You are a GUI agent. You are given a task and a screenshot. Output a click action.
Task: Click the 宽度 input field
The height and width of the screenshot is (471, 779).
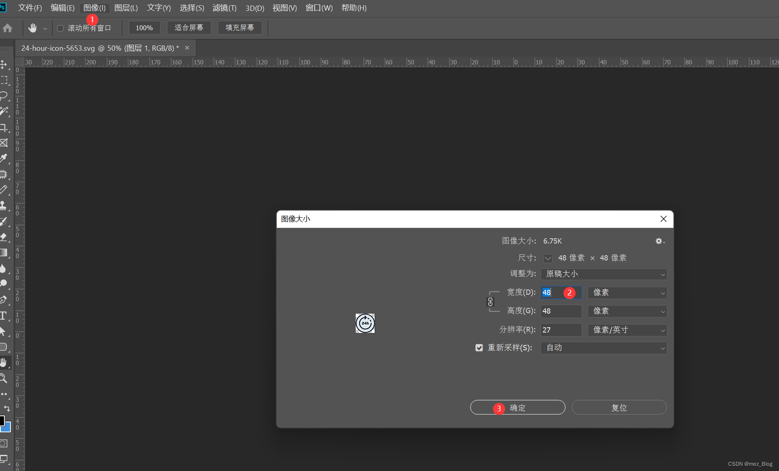tap(557, 292)
